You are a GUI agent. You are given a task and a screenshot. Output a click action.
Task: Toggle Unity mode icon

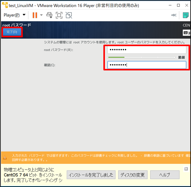[x=69, y=15]
